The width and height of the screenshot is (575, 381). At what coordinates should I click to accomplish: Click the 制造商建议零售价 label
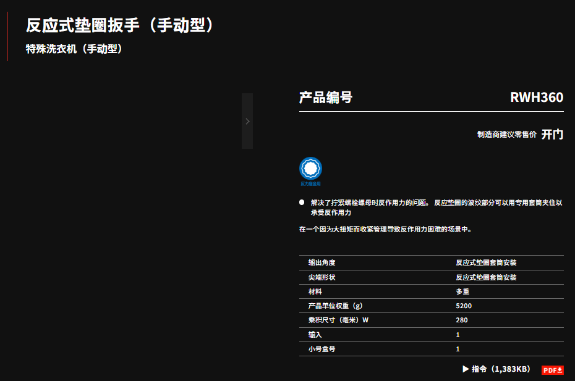click(x=506, y=135)
